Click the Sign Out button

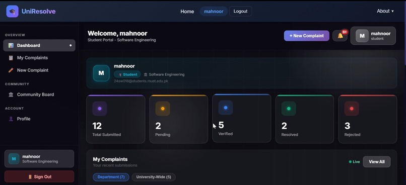(x=39, y=177)
